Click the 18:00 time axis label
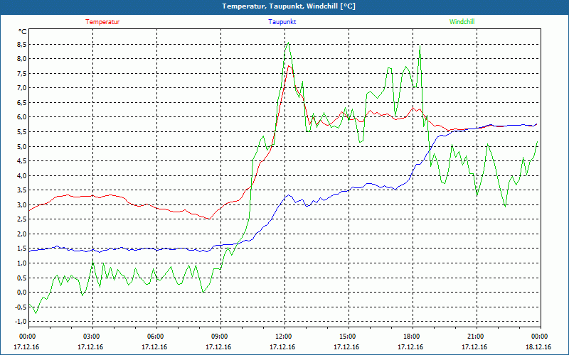Screen dimensions: 569x355 (412, 337)
